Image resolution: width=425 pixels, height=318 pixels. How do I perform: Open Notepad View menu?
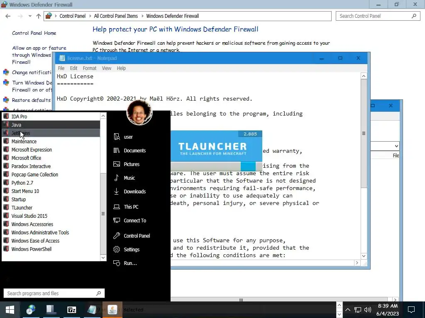(x=107, y=68)
